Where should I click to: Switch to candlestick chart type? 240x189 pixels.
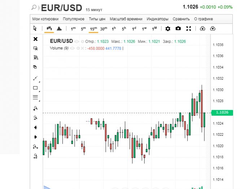coord(49,28)
